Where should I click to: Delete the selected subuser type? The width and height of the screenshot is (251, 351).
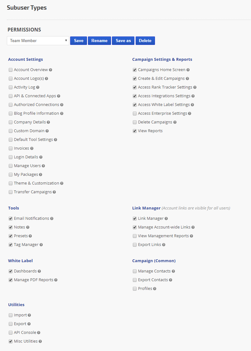click(x=145, y=41)
